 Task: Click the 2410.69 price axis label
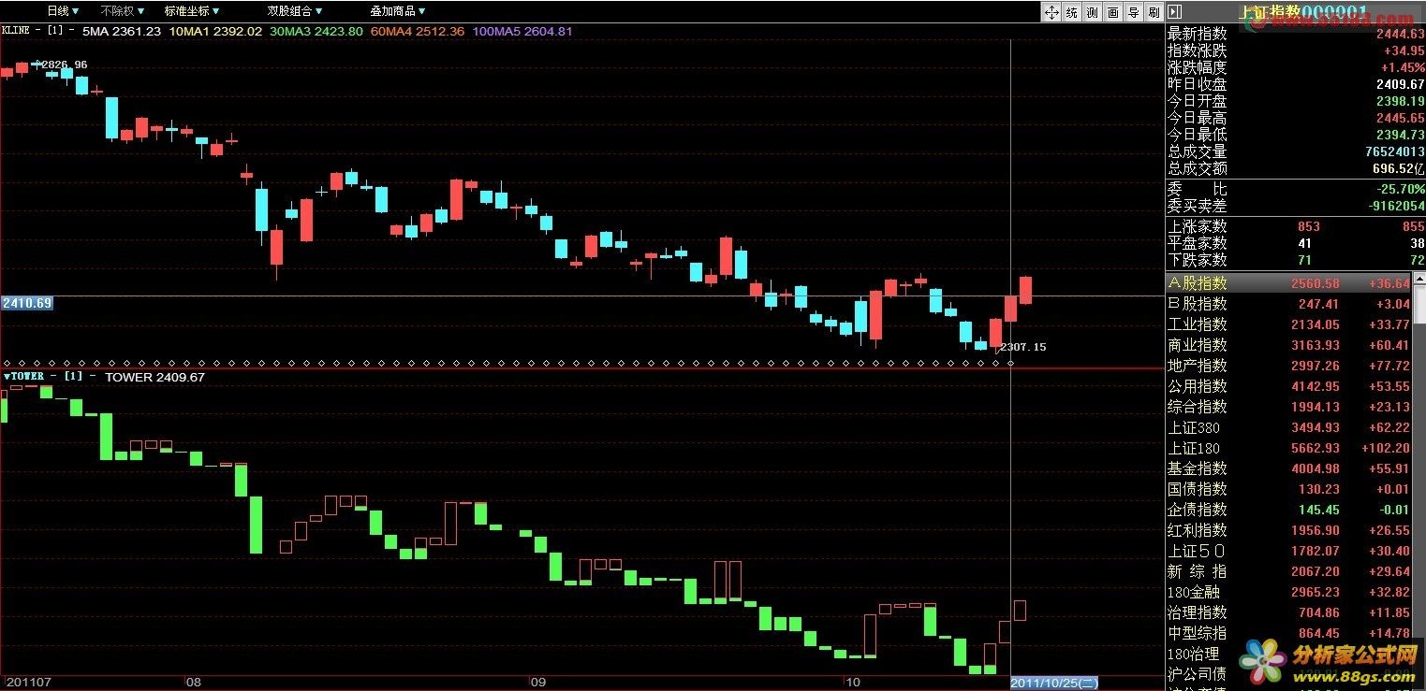pyautogui.click(x=26, y=303)
